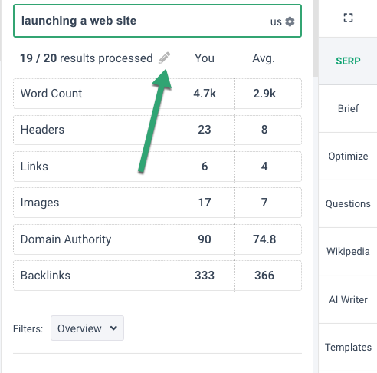
Task: Click the Backlinks row label
Action: coord(45,276)
